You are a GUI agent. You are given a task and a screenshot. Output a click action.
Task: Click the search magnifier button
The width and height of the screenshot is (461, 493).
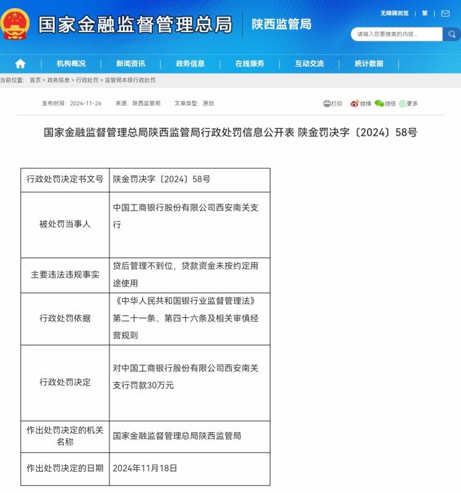[452, 34]
